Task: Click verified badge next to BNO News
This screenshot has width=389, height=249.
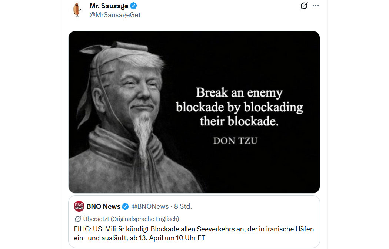Action: coord(126,206)
